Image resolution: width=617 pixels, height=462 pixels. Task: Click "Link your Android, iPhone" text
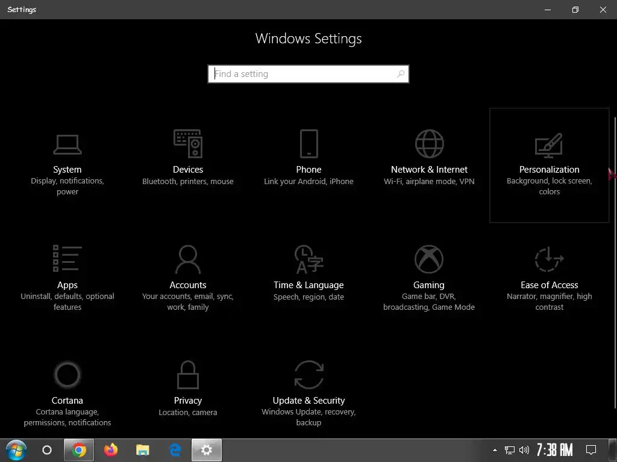(309, 182)
